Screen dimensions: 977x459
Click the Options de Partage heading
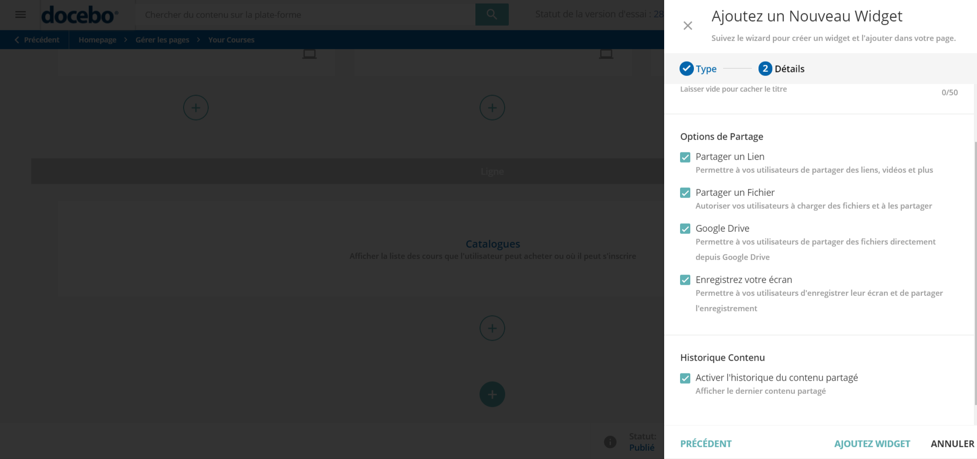click(x=722, y=136)
